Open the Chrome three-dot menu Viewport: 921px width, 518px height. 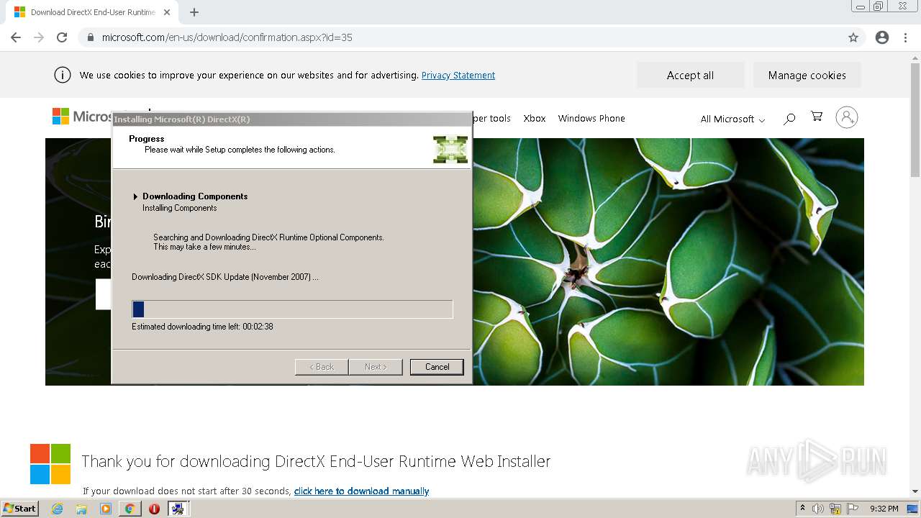point(906,37)
